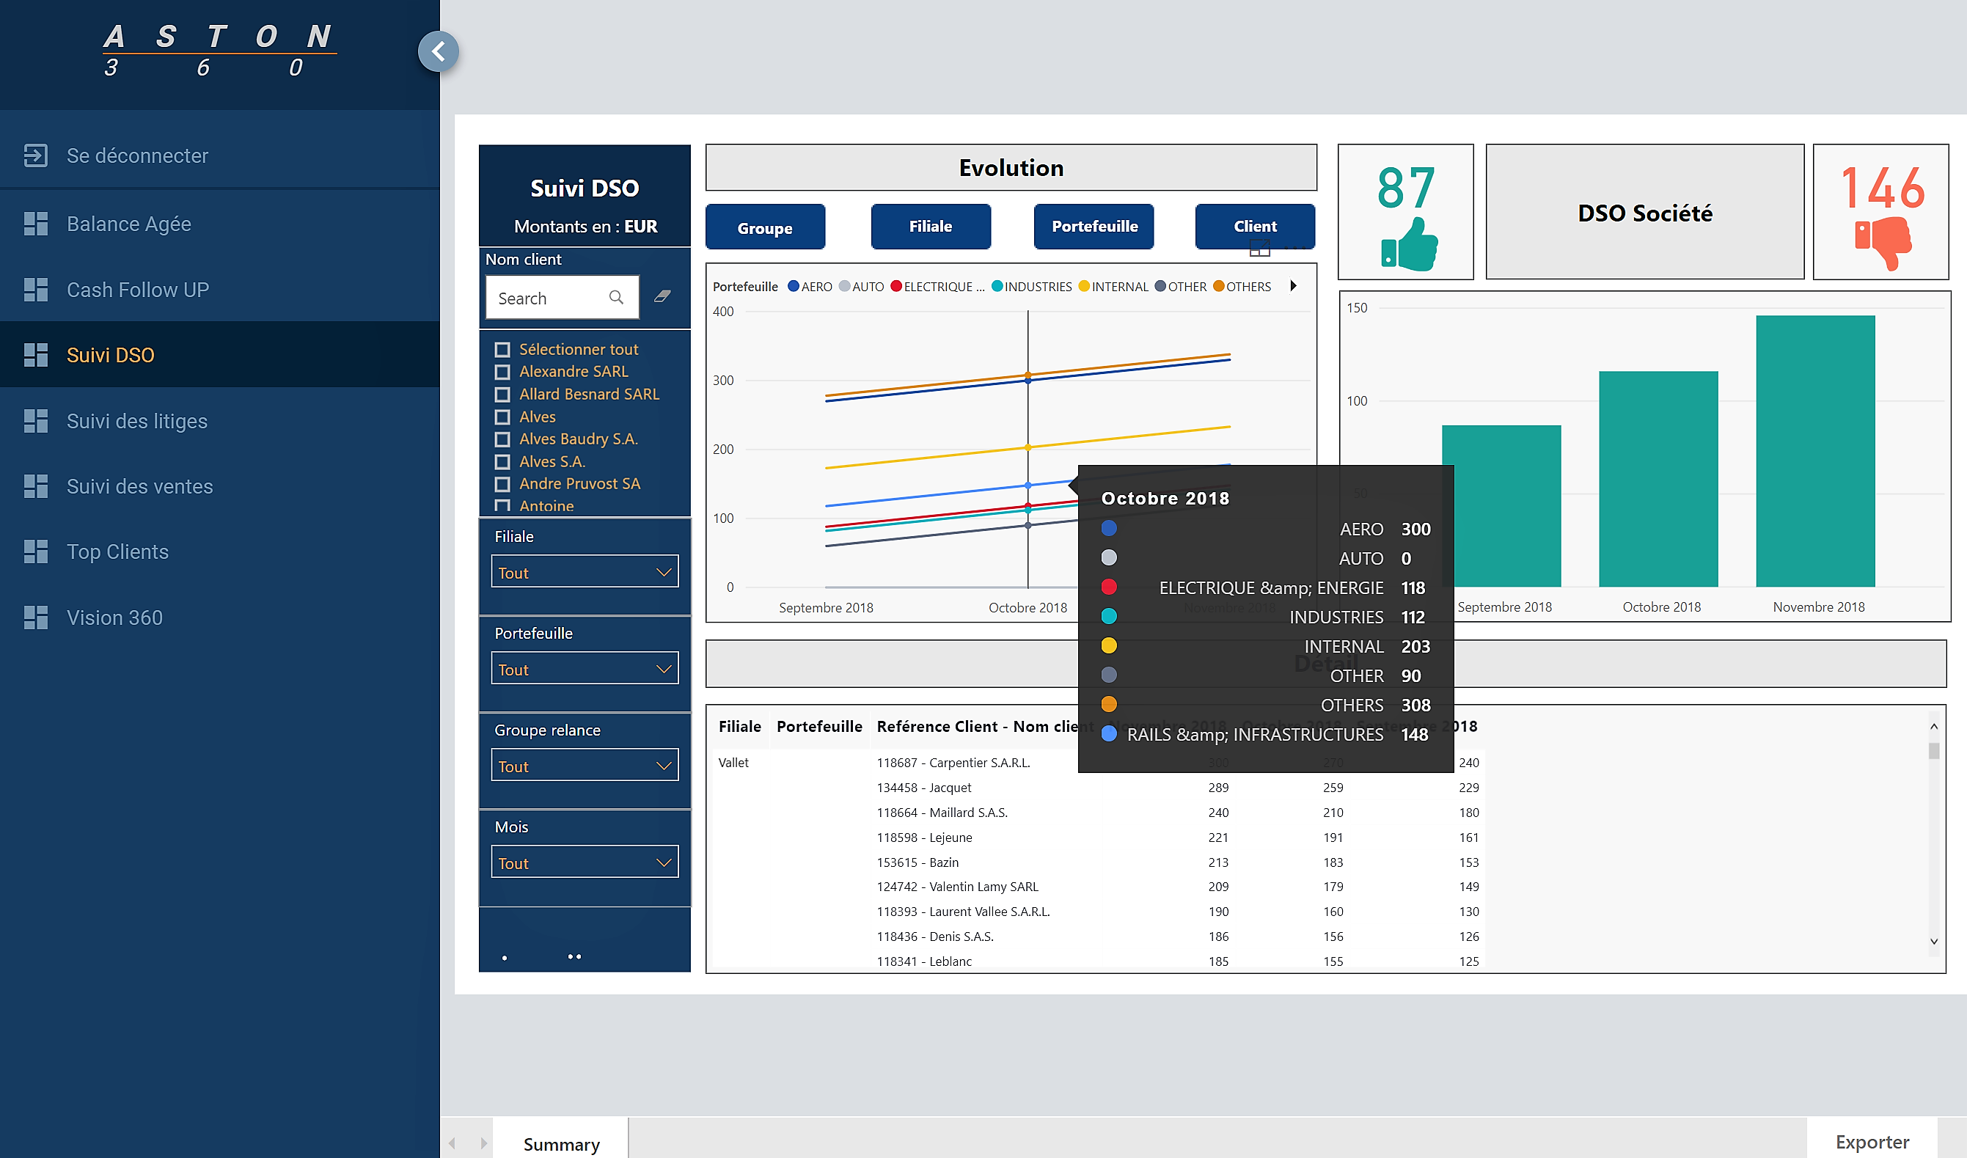Click the Cash Follow UP sidebar icon
This screenshot has height=1158, width=1967.
pos(36,288)
